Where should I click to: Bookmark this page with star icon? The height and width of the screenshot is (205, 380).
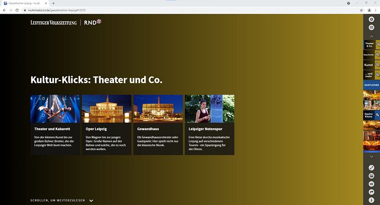pyautogui.click(x=361, y=10)
